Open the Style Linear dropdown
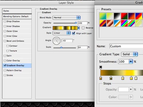 tap(61, 33)
